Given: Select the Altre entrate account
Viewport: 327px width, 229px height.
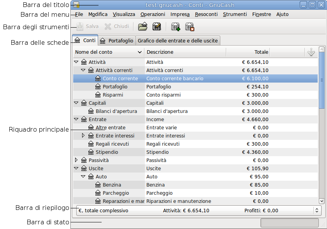Looking at the screenshot, I should point(195,127).
